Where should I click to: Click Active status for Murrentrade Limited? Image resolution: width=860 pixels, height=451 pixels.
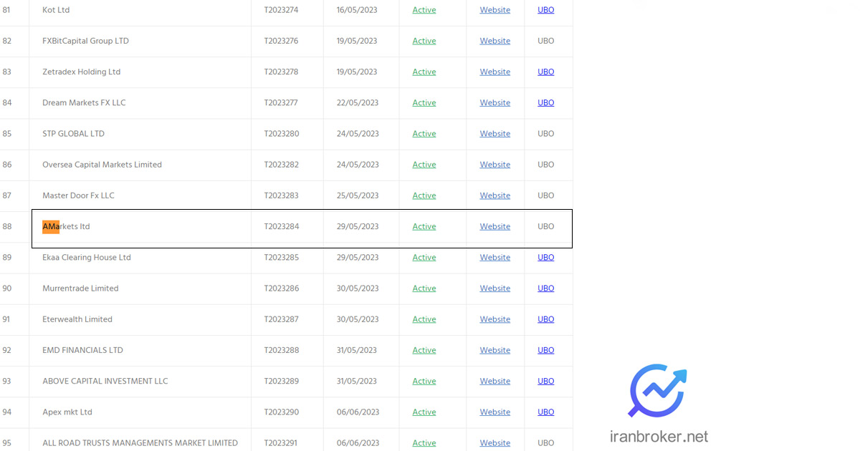pyautogui.click(x=424, y=288)
